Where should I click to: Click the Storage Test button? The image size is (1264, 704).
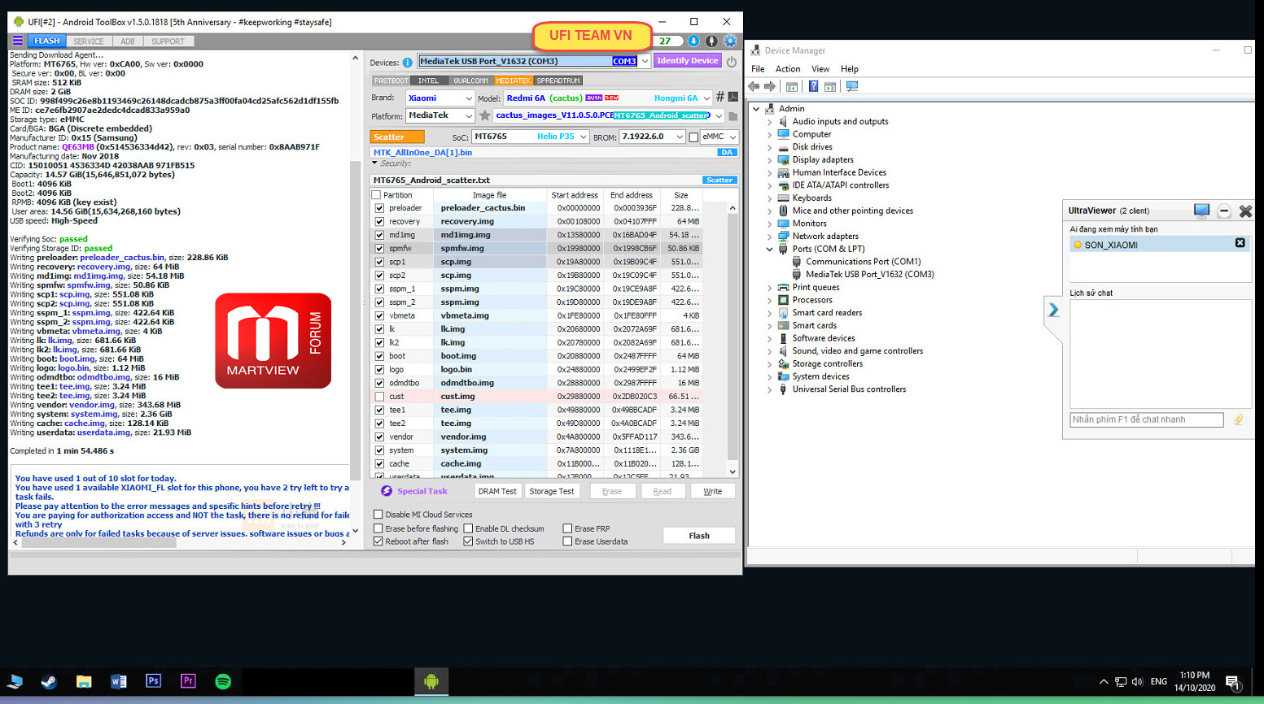click(x=552, y=491)
